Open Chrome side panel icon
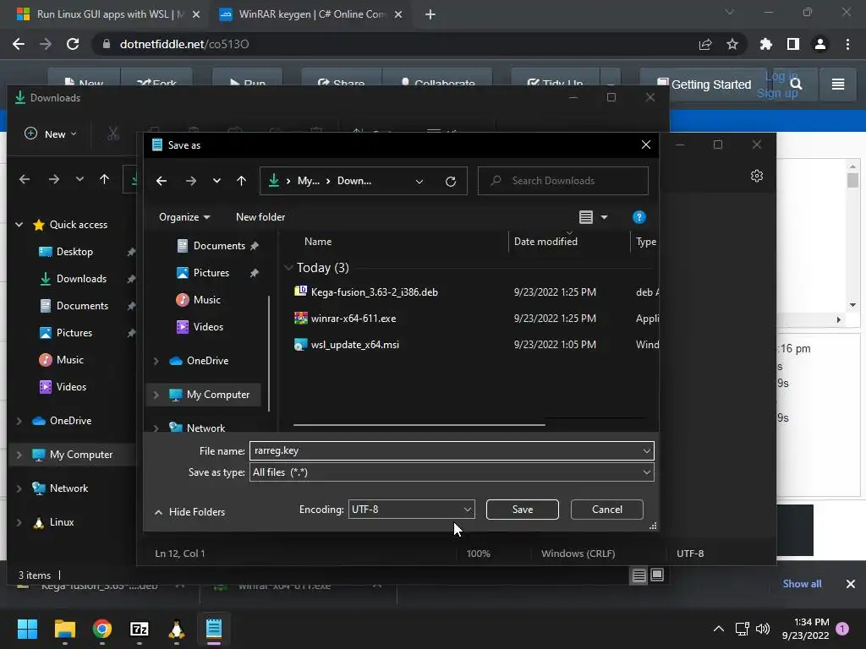 pos(793,44)
